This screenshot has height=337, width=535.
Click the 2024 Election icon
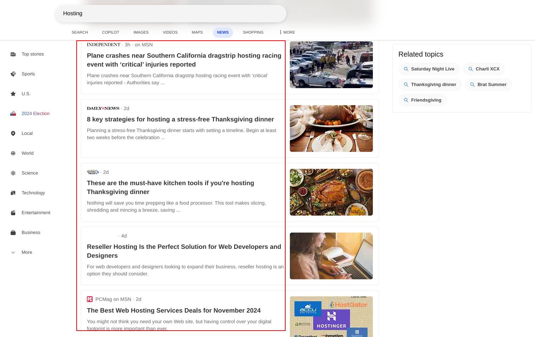[x=13, y=114]
